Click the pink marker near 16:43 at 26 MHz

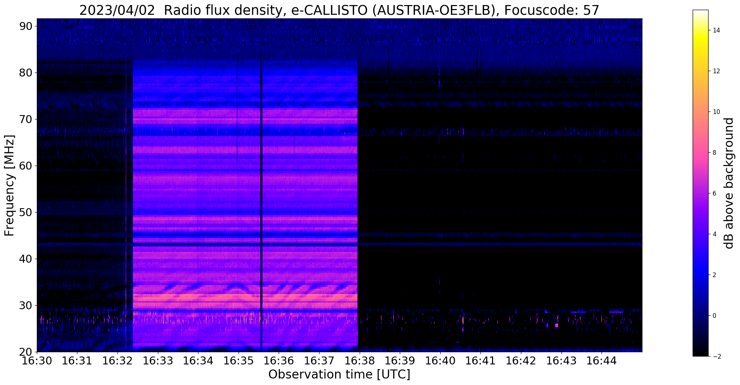pyautogui.click(x=556, y=325)
